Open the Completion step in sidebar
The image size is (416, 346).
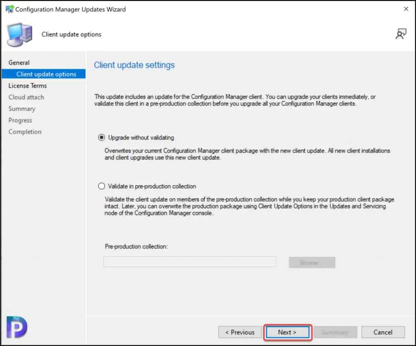point(25,132)
